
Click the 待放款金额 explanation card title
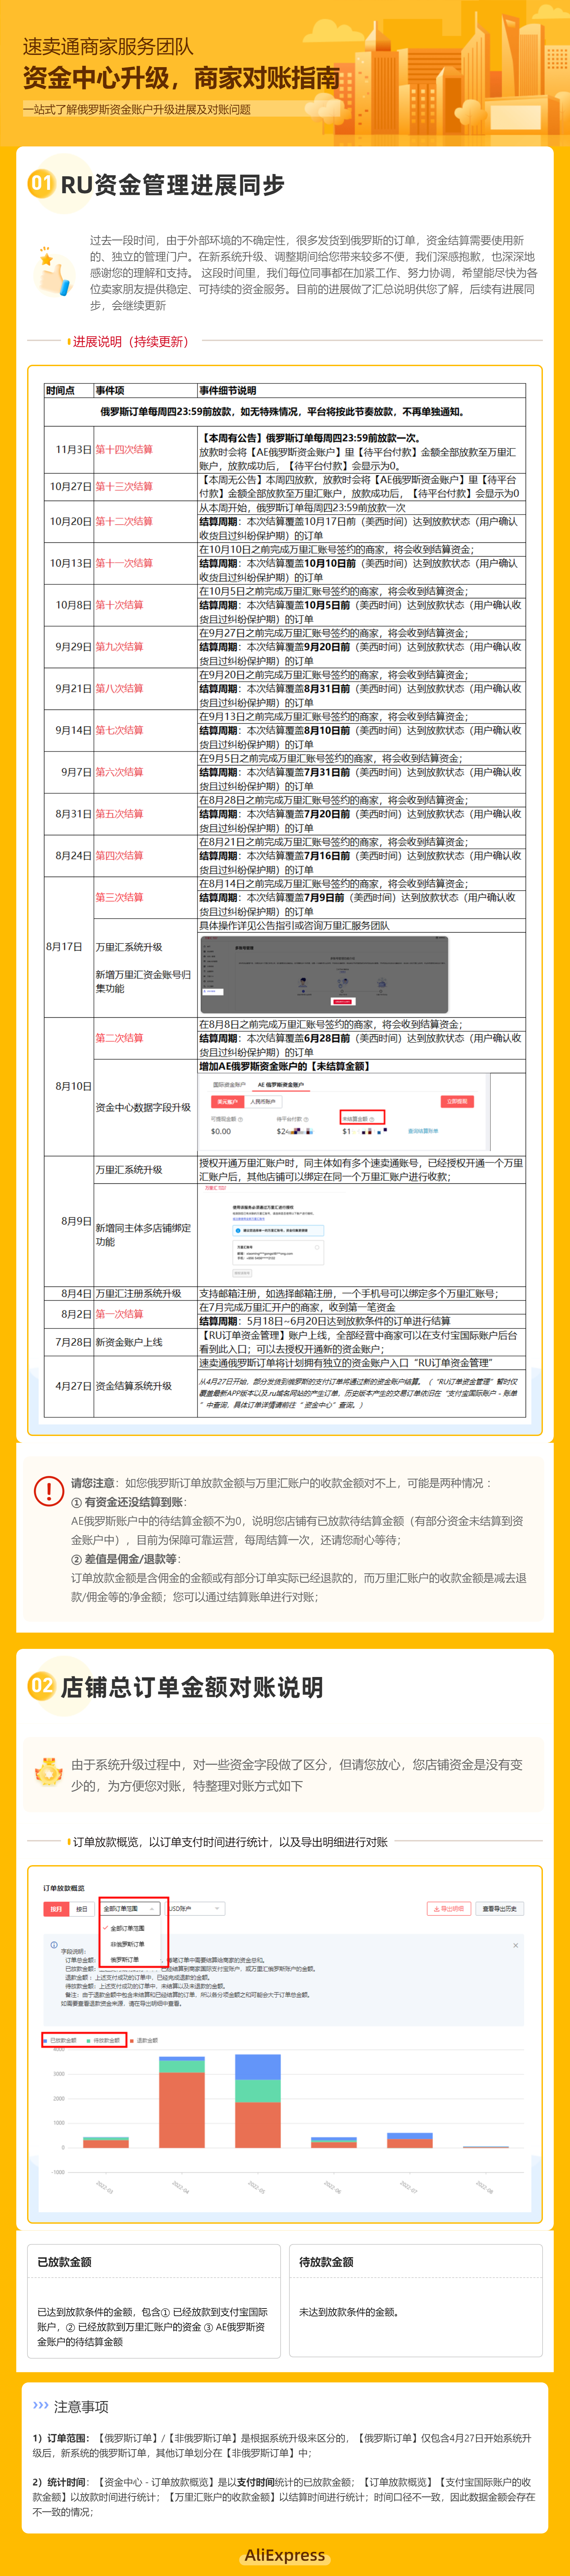point(326,2262)
